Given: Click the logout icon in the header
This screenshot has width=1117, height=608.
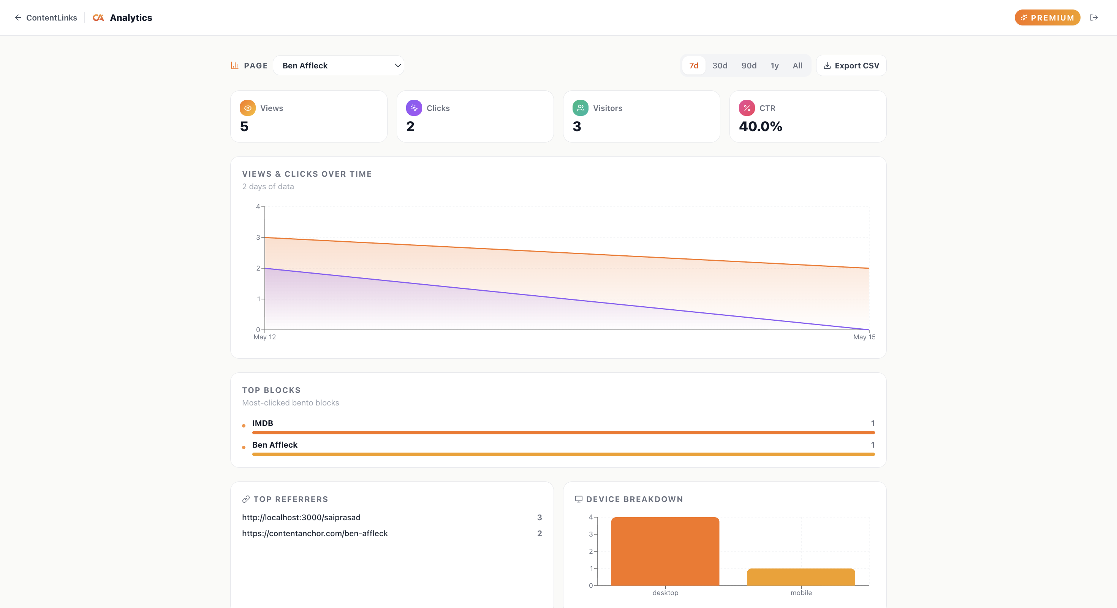Looking at the screenshot, I should tap(1094, 18).
